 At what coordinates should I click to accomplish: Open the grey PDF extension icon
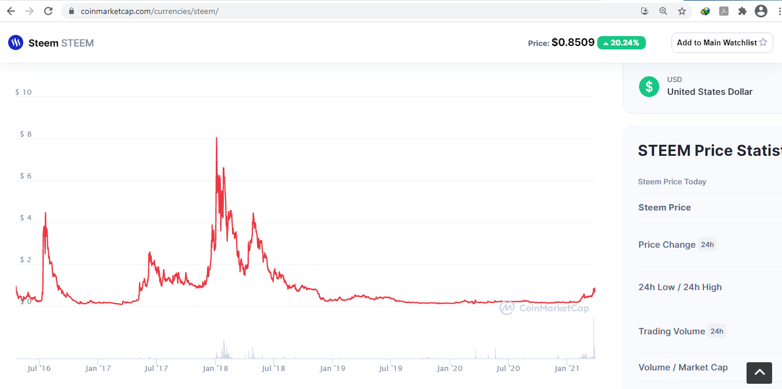tap(724, 11)
